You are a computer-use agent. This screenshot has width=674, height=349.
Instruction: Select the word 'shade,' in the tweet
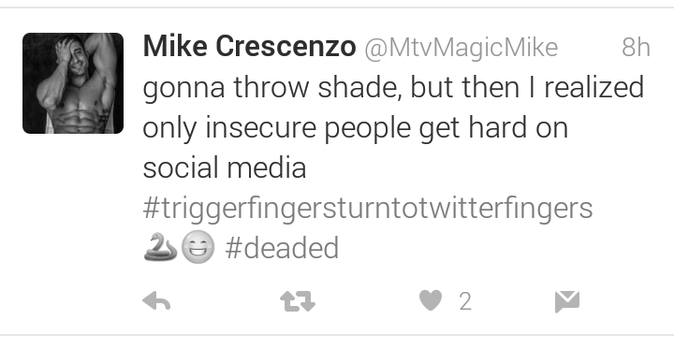[360, 87]
